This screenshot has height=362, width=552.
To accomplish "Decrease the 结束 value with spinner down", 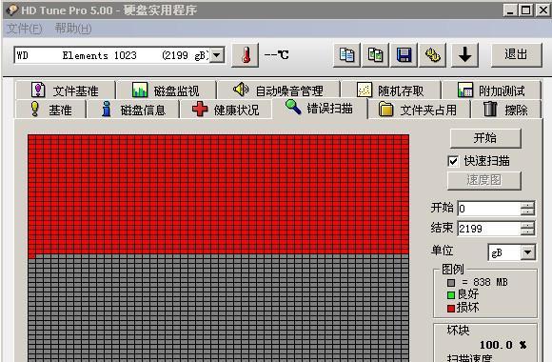I will [527, 231].
